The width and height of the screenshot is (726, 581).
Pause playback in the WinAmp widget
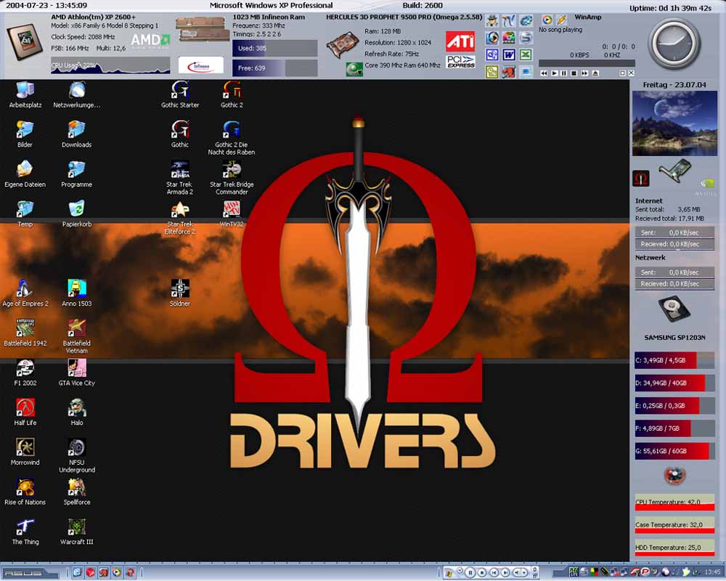[564, 73]
